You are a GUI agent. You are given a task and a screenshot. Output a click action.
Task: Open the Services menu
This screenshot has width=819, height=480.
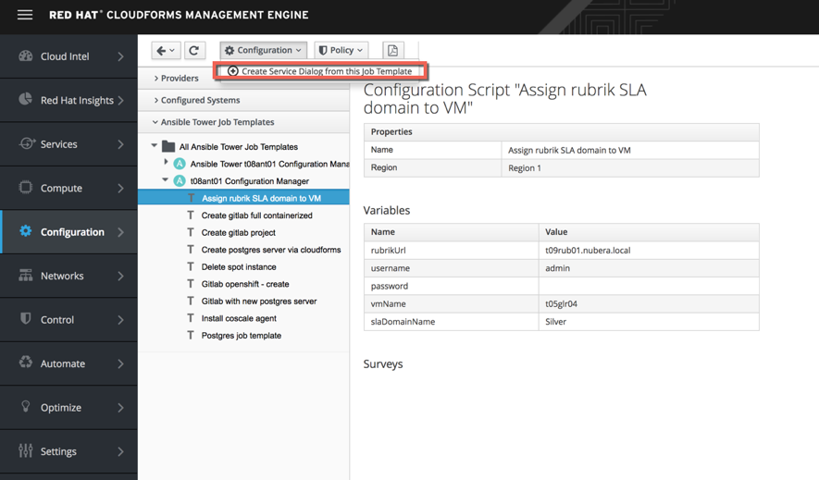68,144
